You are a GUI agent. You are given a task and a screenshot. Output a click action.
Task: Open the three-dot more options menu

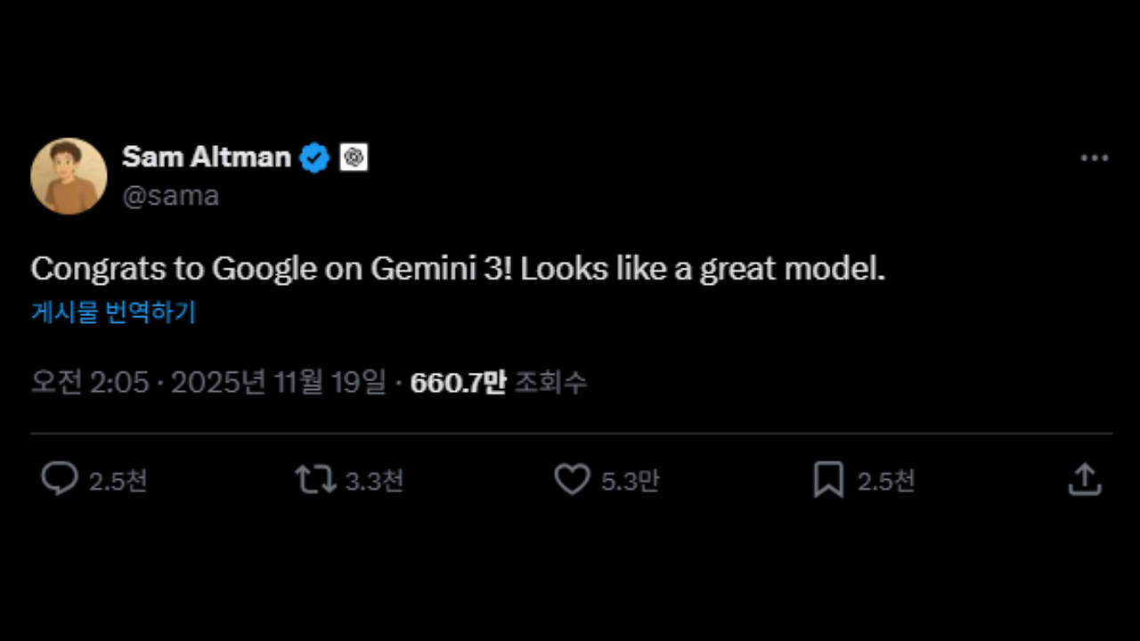[x=1094, y=158]
